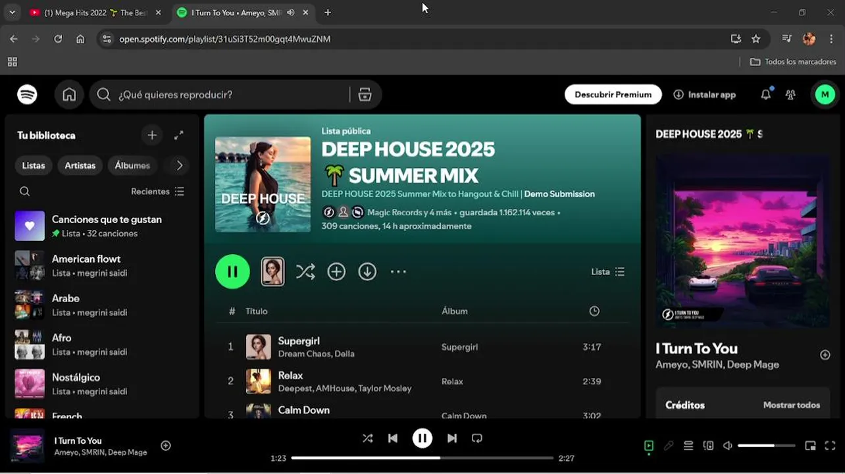Seek in the song progress bar
Viewport: 845px width, 474px height.
pyautogui.click(x=423, y=458)
